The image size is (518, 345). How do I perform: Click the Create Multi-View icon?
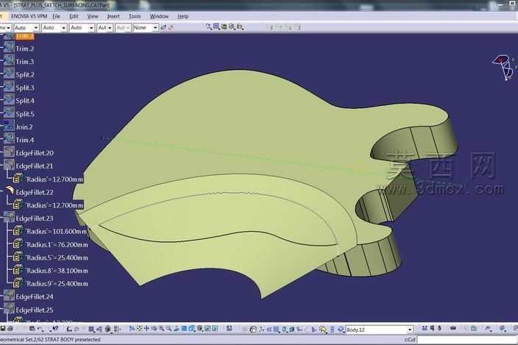[184, 329]
